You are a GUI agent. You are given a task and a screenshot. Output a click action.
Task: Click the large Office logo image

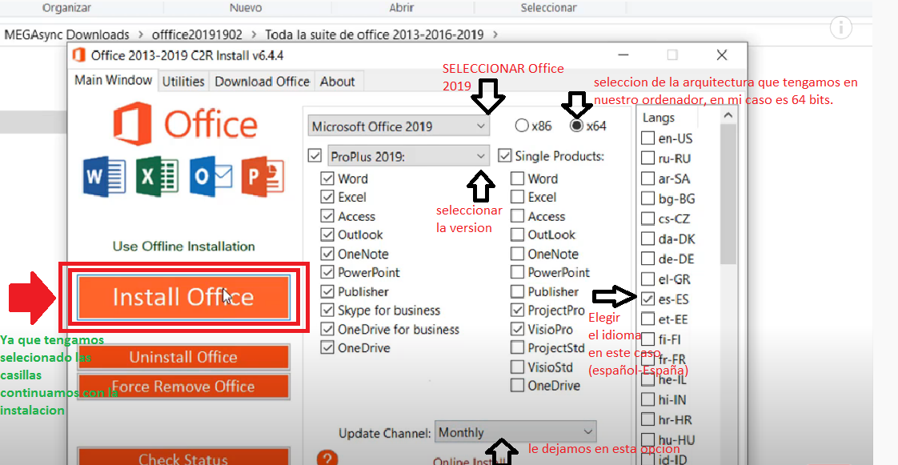tap(185, 124)
